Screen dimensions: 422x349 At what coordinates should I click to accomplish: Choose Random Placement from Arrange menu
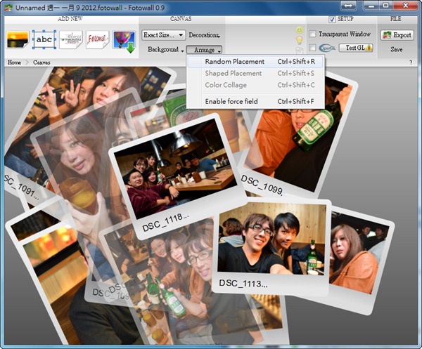coord(234,62)
